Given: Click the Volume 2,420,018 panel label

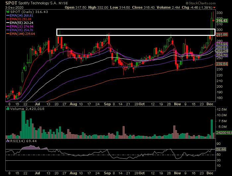Looking at the screenshot, I should (27, 109).
